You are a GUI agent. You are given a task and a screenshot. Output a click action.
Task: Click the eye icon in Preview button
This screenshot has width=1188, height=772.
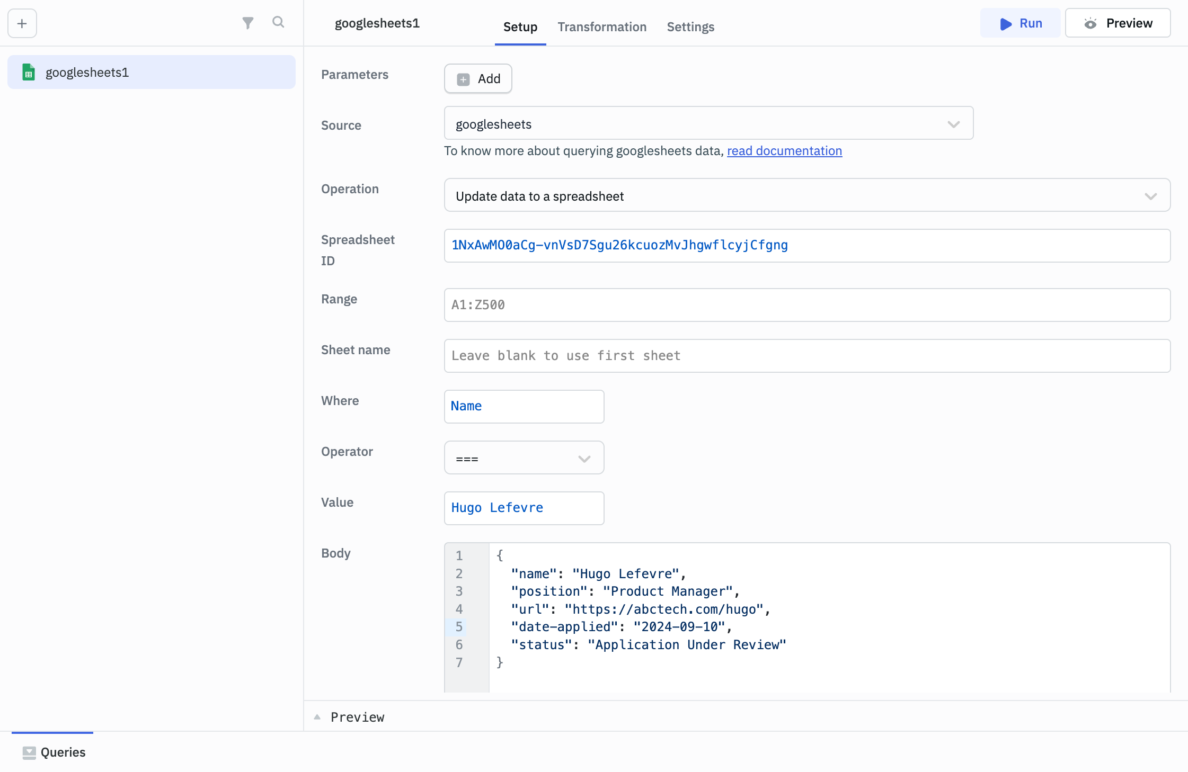[1091, 23]
